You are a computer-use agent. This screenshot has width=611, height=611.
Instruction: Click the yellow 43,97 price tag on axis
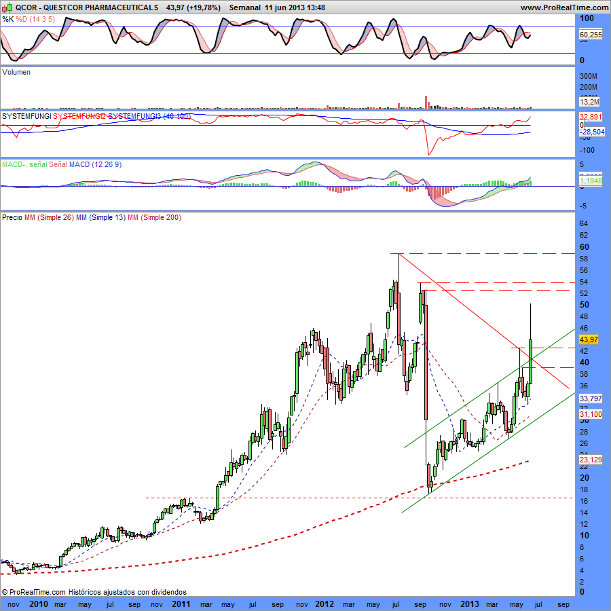coord(589,339)
